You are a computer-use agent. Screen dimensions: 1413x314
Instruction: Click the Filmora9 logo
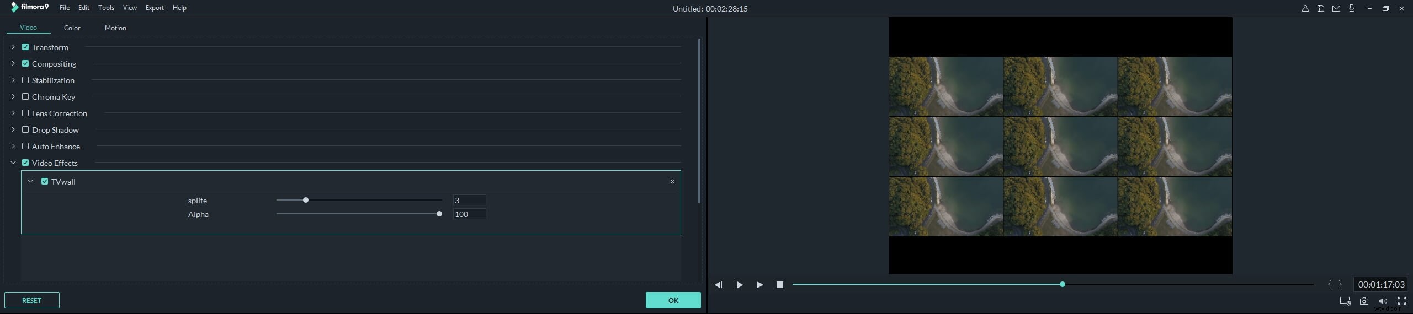point(29,7)
